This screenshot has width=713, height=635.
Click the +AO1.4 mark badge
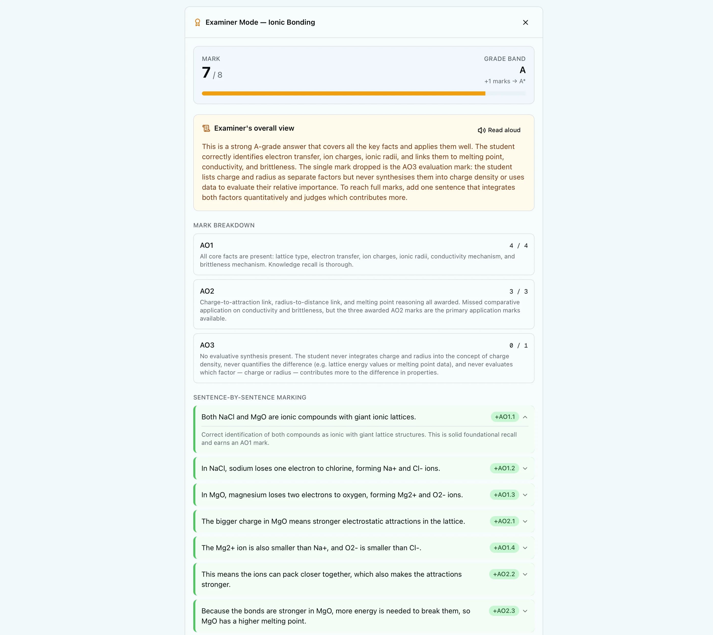504,548
